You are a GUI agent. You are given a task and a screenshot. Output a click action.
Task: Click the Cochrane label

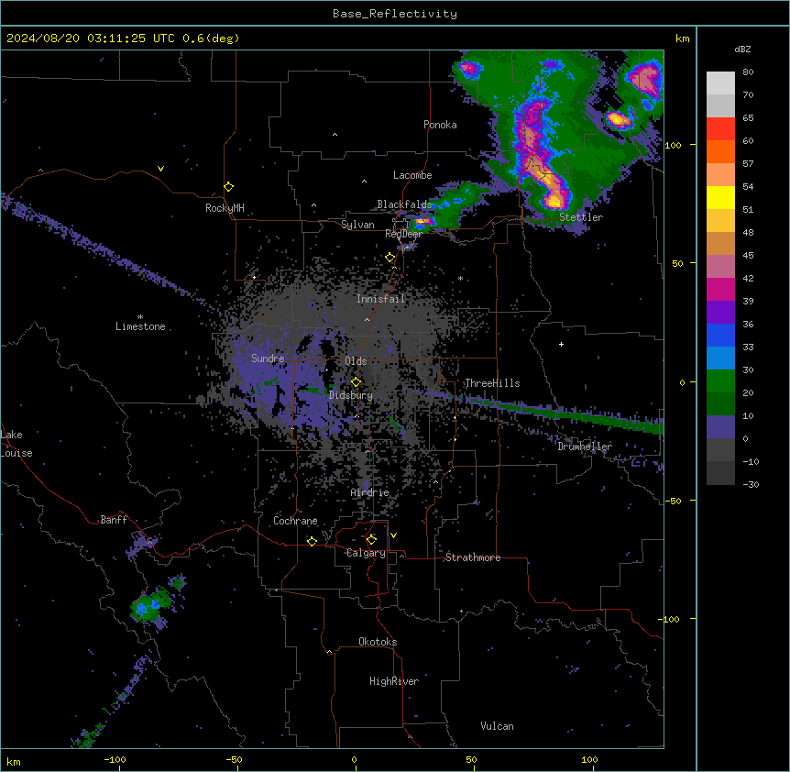(295, 521)
